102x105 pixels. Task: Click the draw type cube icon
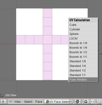coord(78,101)
